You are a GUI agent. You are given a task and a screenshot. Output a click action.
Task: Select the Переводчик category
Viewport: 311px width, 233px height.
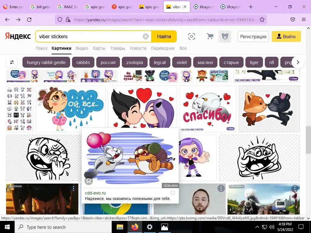click(x=163, y=48)
